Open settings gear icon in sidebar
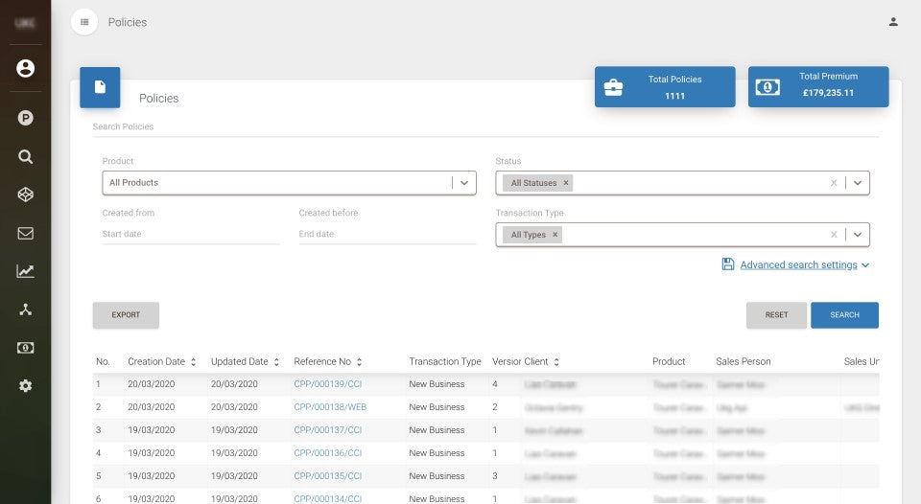The width and height of the screenshot is (921, 504). pyautogui.click(x=25, y=385)
